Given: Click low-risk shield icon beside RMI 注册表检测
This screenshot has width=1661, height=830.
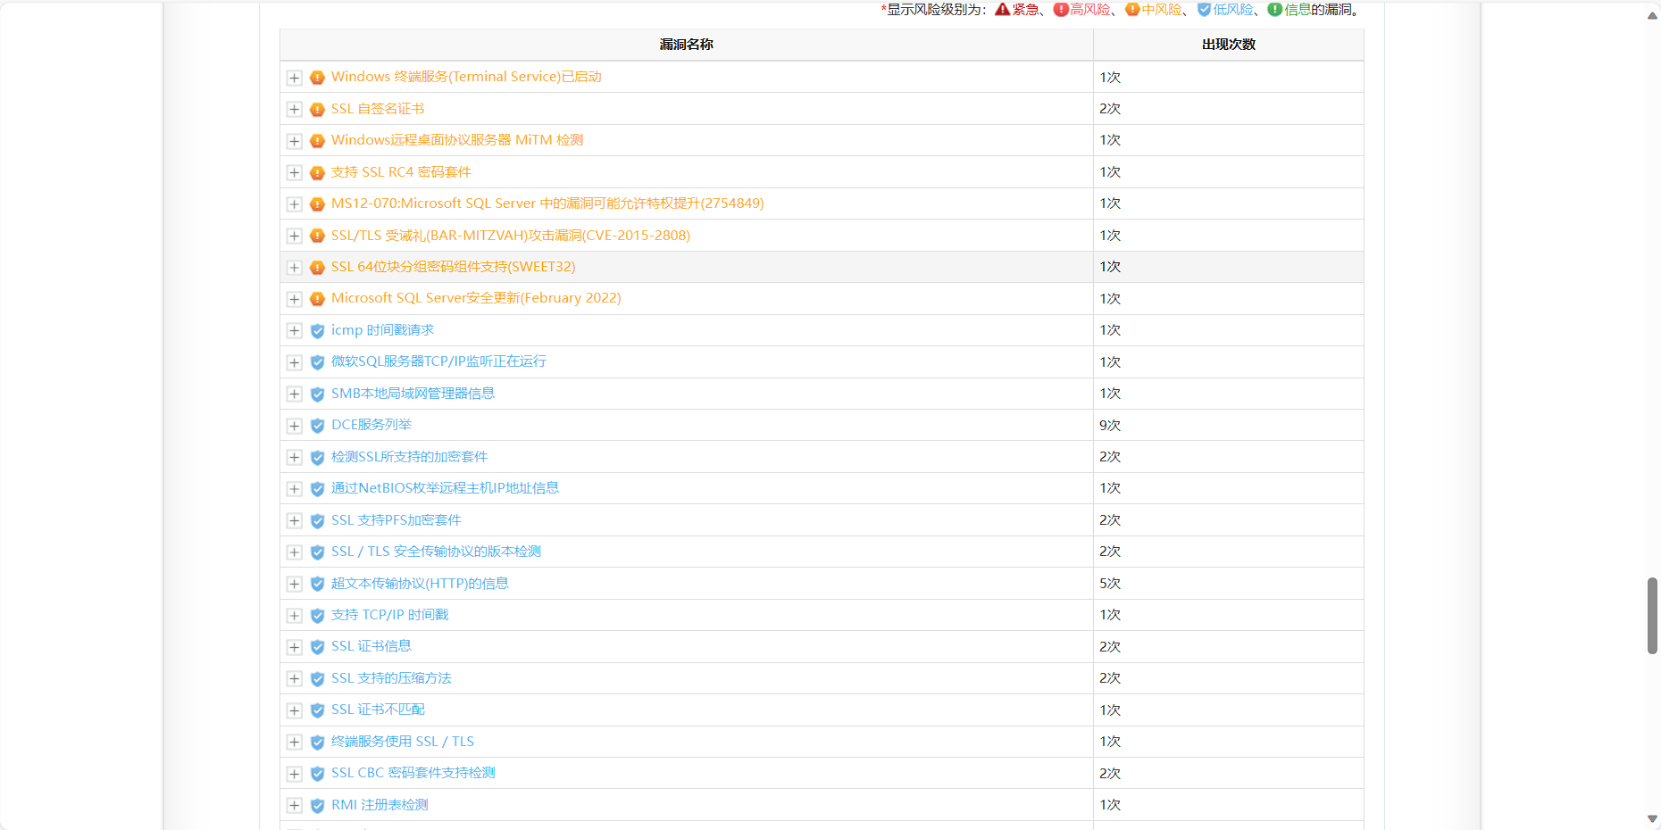Looking at the screenshot, I should (x=317, y=806).
